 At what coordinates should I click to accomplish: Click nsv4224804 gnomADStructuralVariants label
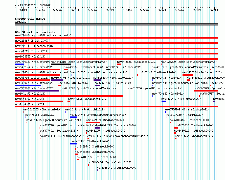click(x=43, y=72)
